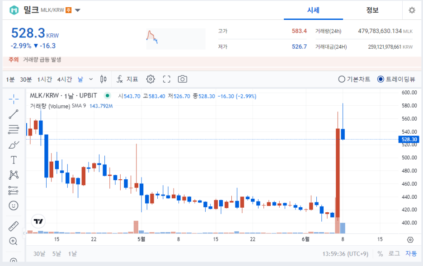Select the crosshair cursor tool
423x266 pixels.
[x=14, y=99]
